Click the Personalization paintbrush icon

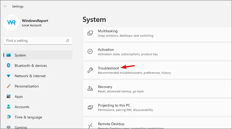click(9, 86)
